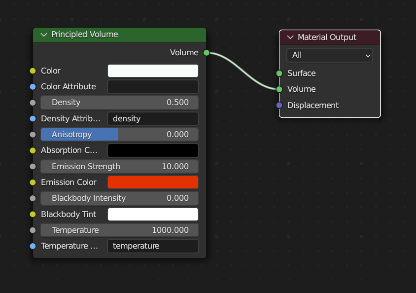Click the Volume input socket on Material Output
The width and height of the screenshot is (416, 293).
click(279, 89)
